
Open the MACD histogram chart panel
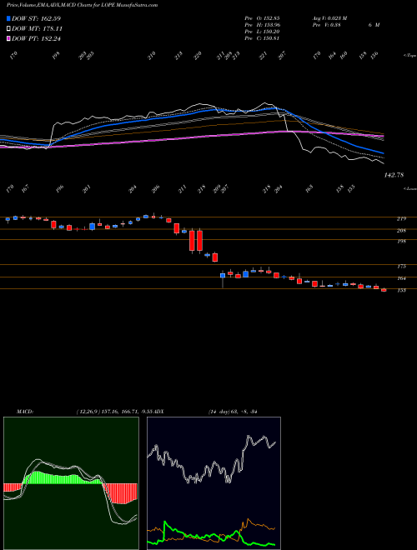[x=71, y=483]
